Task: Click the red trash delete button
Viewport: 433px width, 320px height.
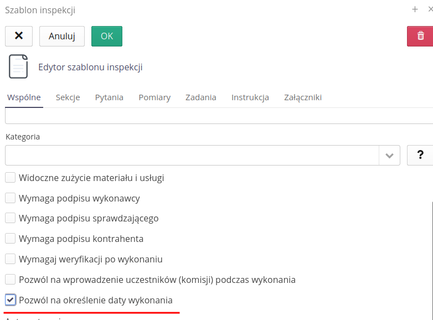Action: (420, 36)
